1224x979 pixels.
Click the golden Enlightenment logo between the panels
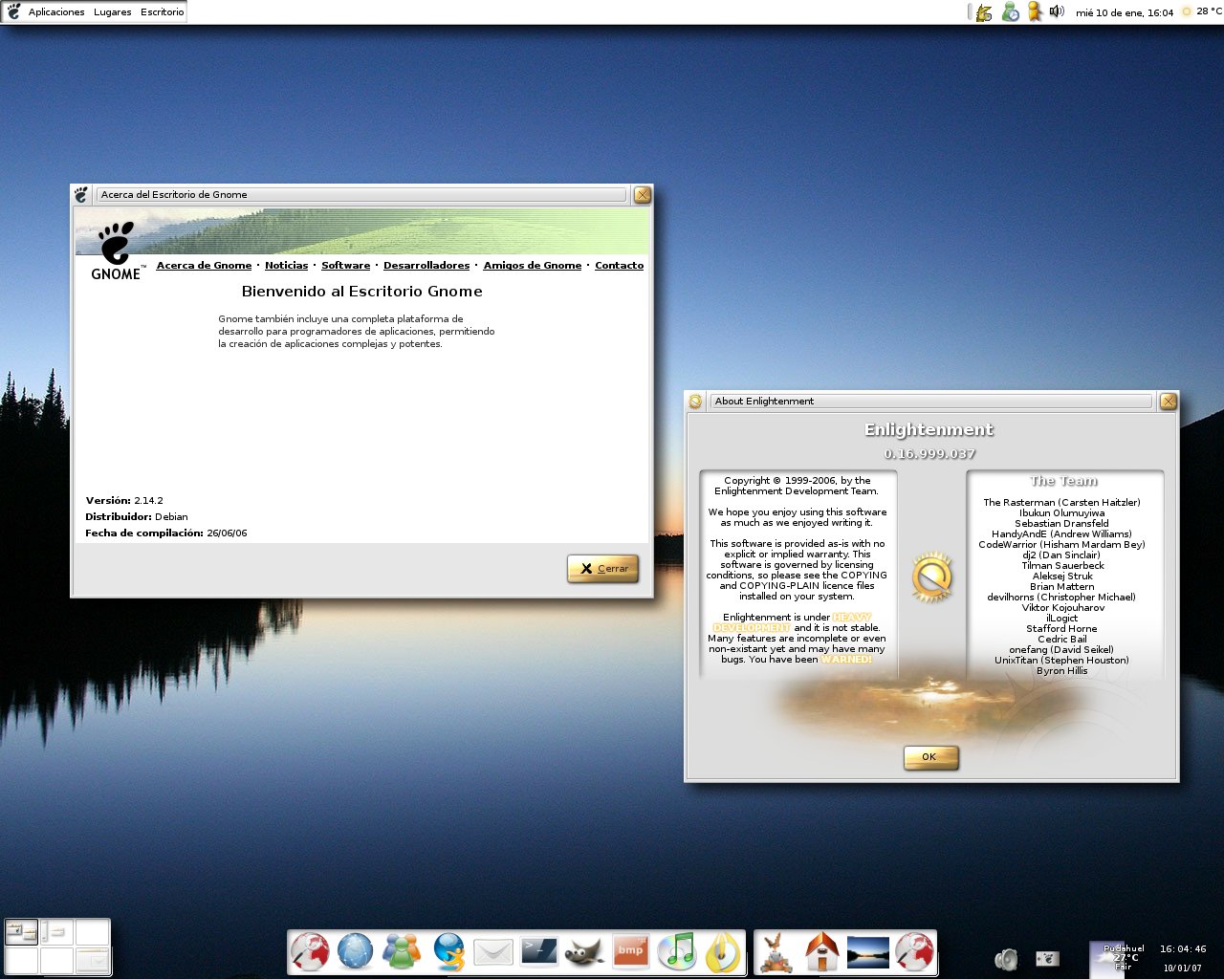pyautogui.click(x=931, y=577)
